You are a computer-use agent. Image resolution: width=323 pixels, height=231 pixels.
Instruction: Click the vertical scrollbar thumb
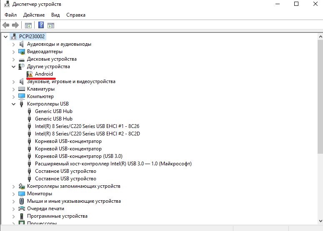click(320, 96)
